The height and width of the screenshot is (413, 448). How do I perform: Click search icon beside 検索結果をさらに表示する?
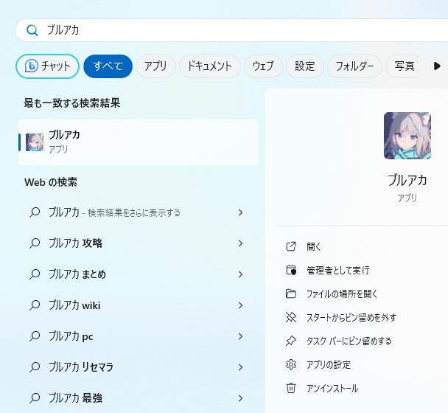[35, 212]
